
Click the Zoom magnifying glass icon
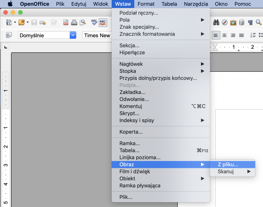tap(259, 22)
